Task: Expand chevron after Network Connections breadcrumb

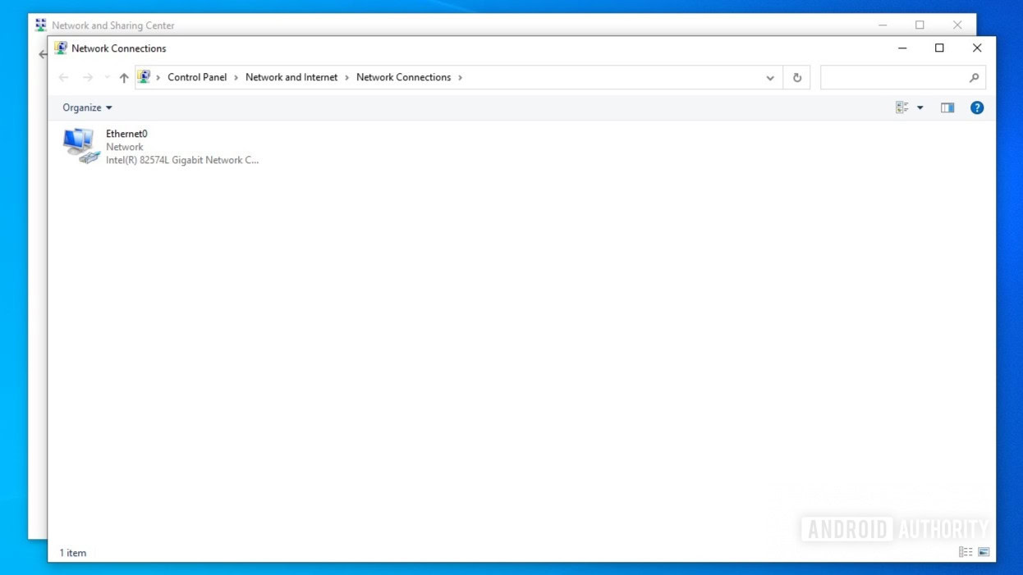Action: (x=461, y=77)
